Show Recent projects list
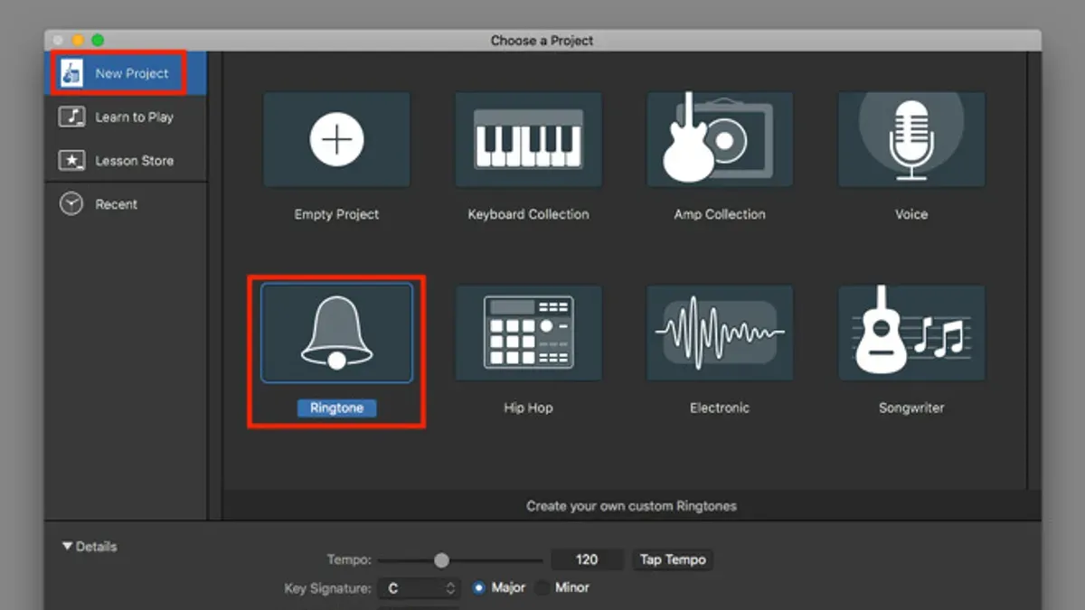The height and width of the screenshot is (610, 1085). pos(126,204)
